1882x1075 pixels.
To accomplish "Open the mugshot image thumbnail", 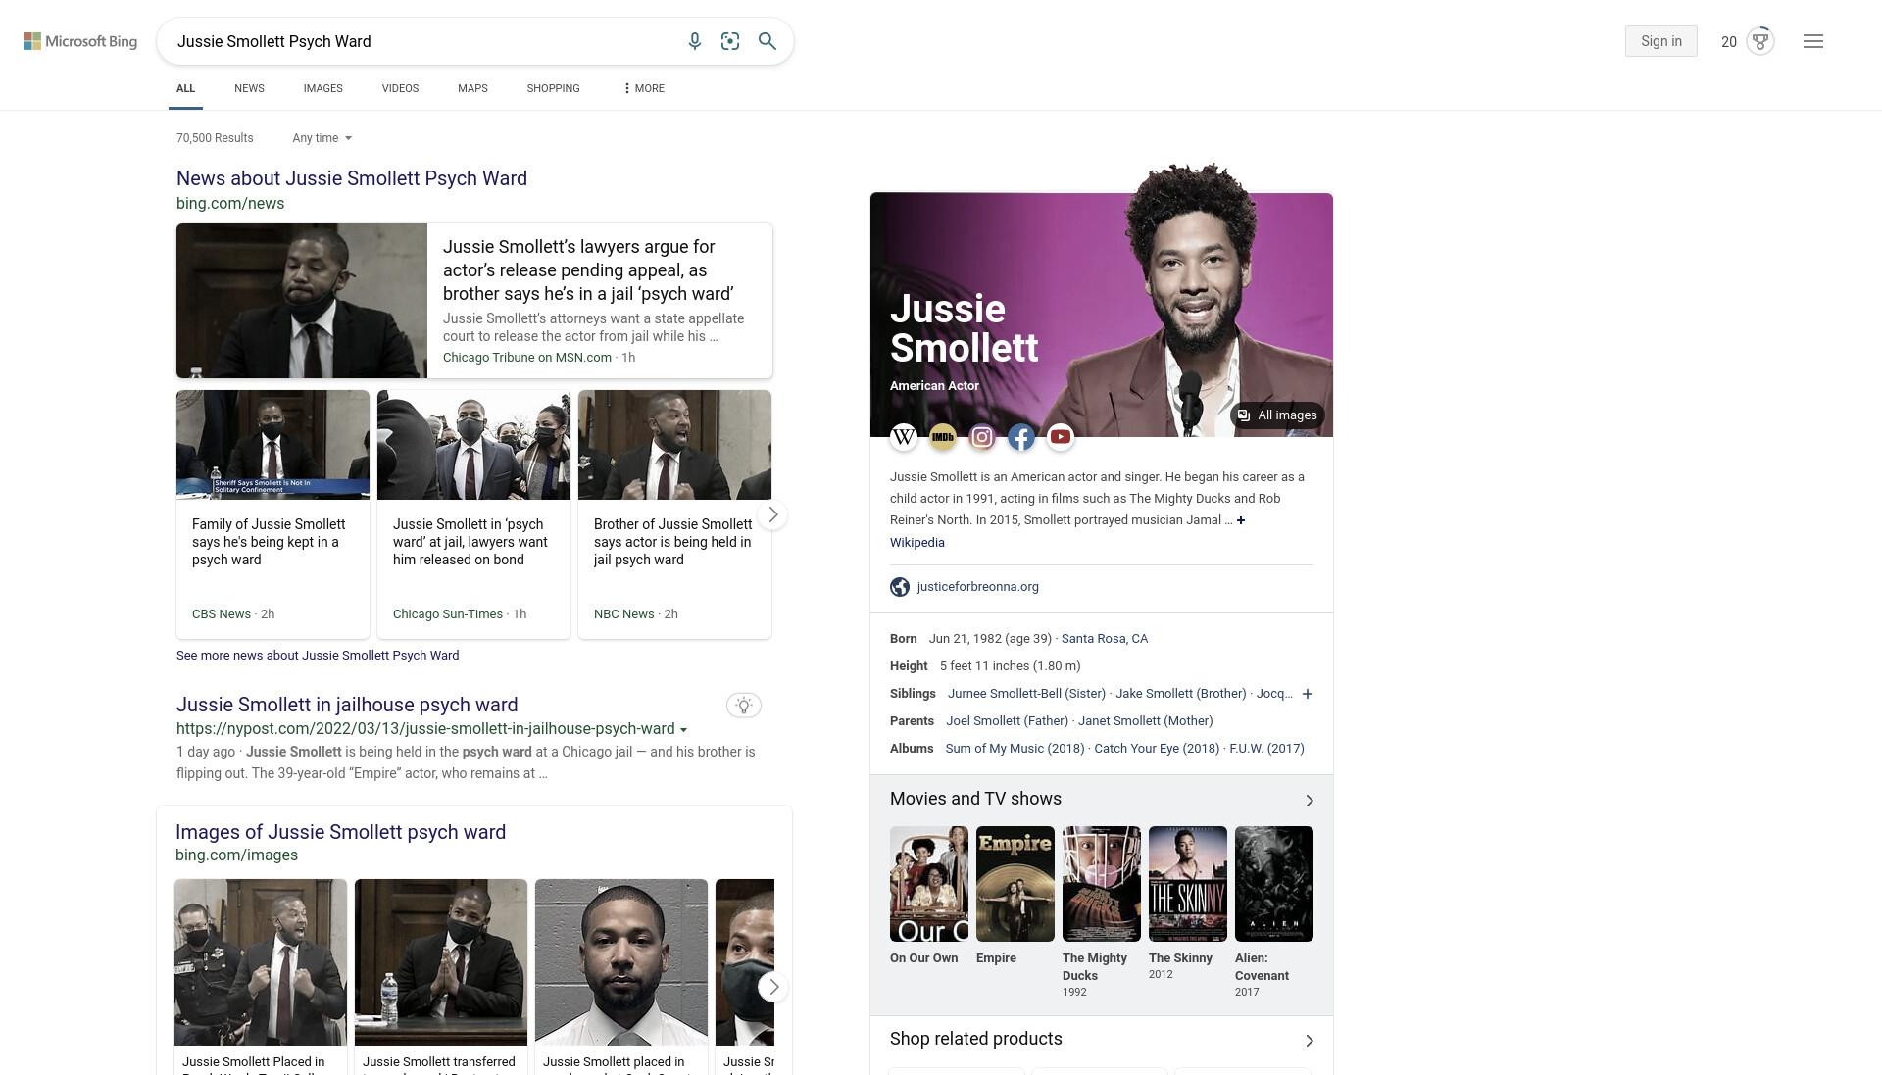I will [x=621, y=962].
